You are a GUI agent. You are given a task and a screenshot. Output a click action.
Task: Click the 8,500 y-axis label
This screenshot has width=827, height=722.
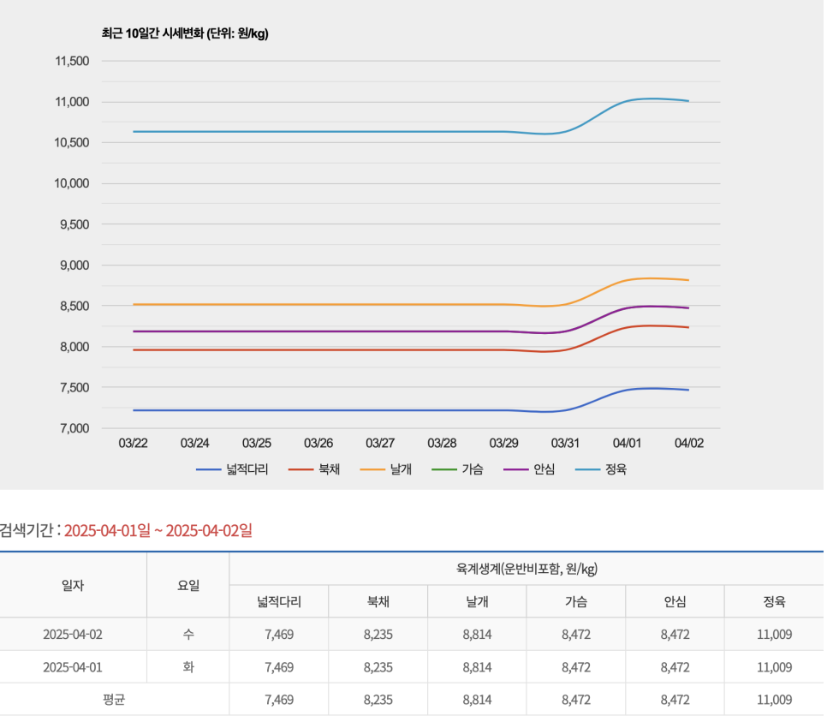74,306
